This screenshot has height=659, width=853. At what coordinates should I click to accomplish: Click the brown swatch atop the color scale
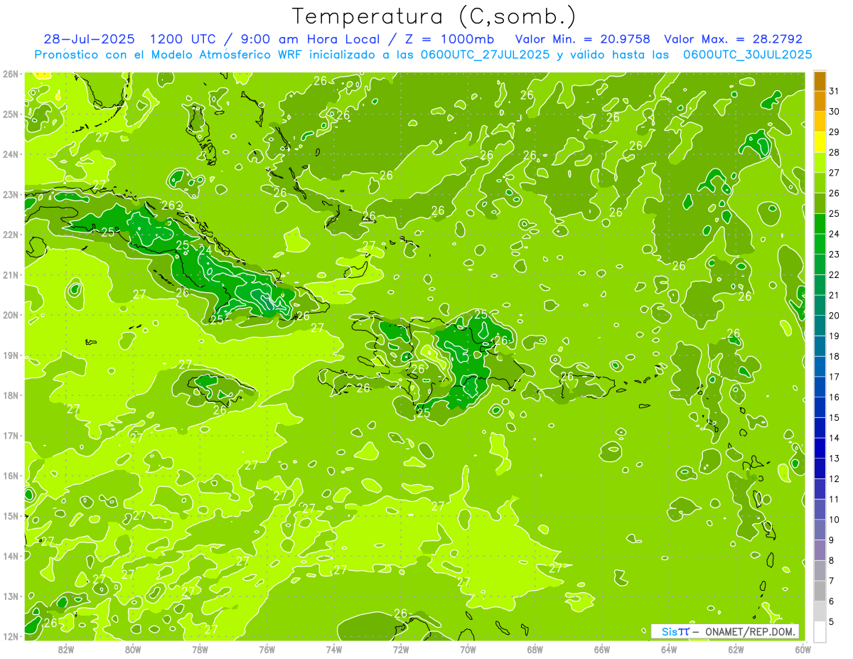(x=820, y=82)
